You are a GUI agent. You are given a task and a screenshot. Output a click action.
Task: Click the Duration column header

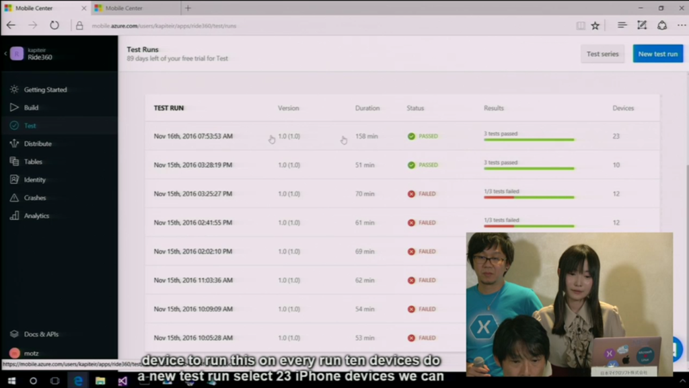click(367, 108)
